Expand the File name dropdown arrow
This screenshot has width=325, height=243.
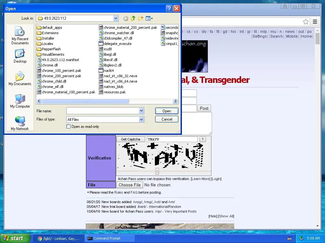141,111
